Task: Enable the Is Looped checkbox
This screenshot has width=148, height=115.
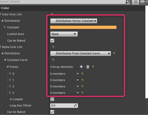Action: click(52, 99)
